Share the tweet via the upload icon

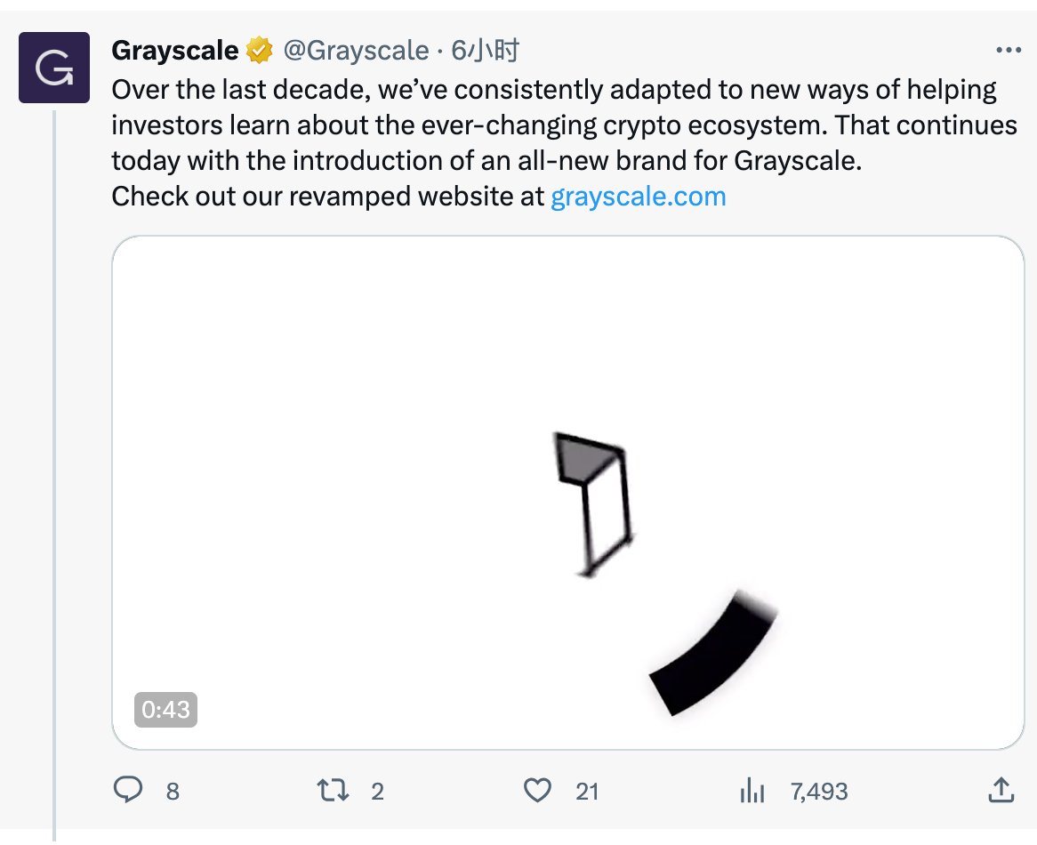point(1001,789)
